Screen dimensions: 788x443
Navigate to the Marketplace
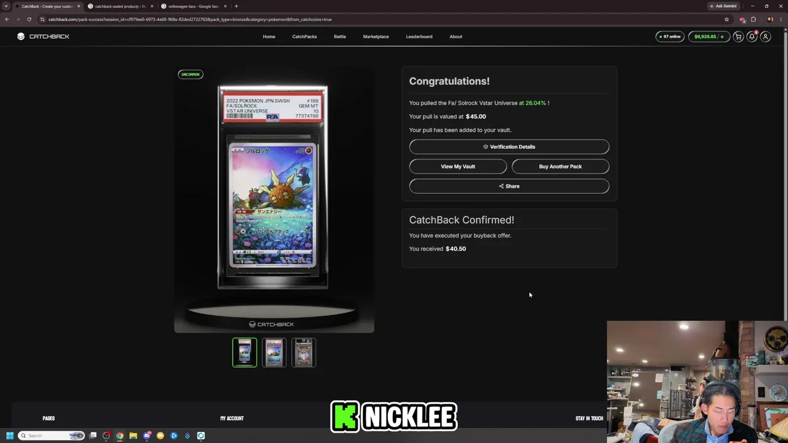pyautogui.click(x=376, y=36)
